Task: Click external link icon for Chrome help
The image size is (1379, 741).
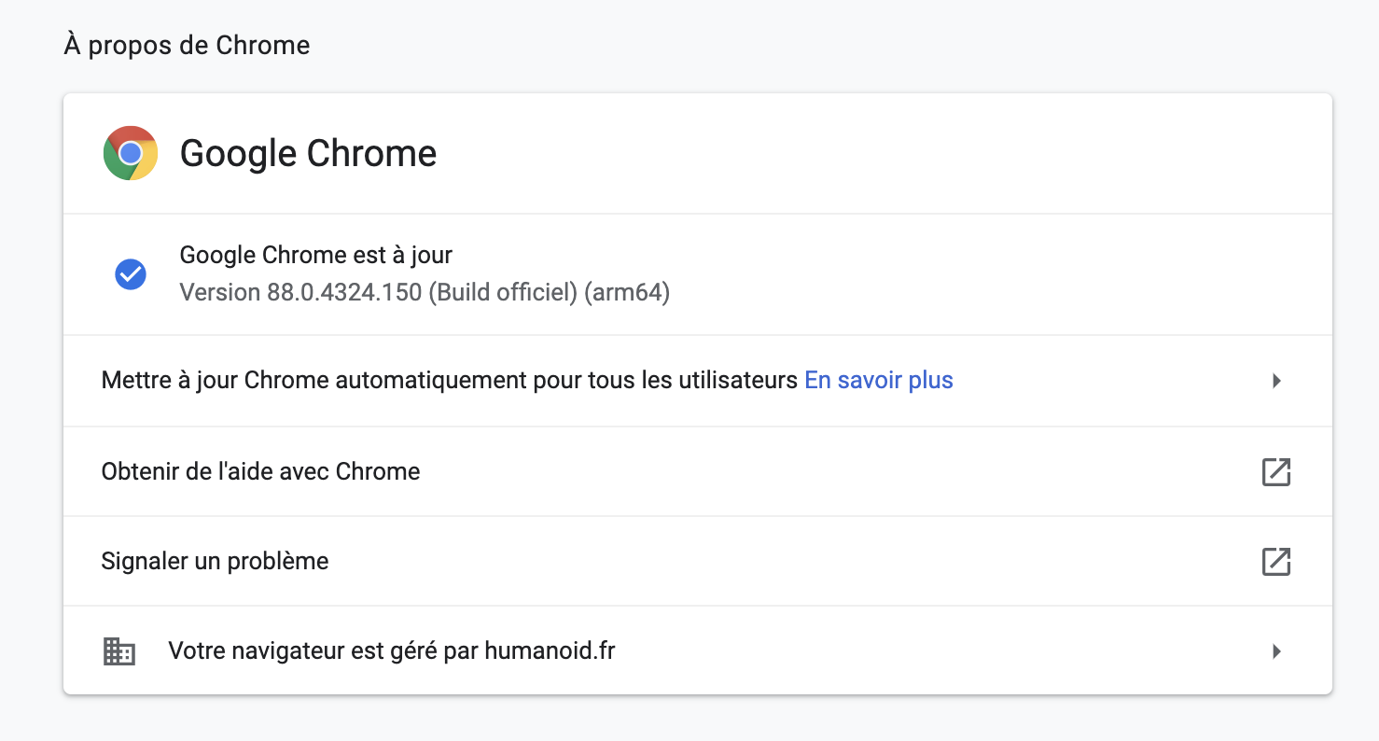Action: [1275, 472]
